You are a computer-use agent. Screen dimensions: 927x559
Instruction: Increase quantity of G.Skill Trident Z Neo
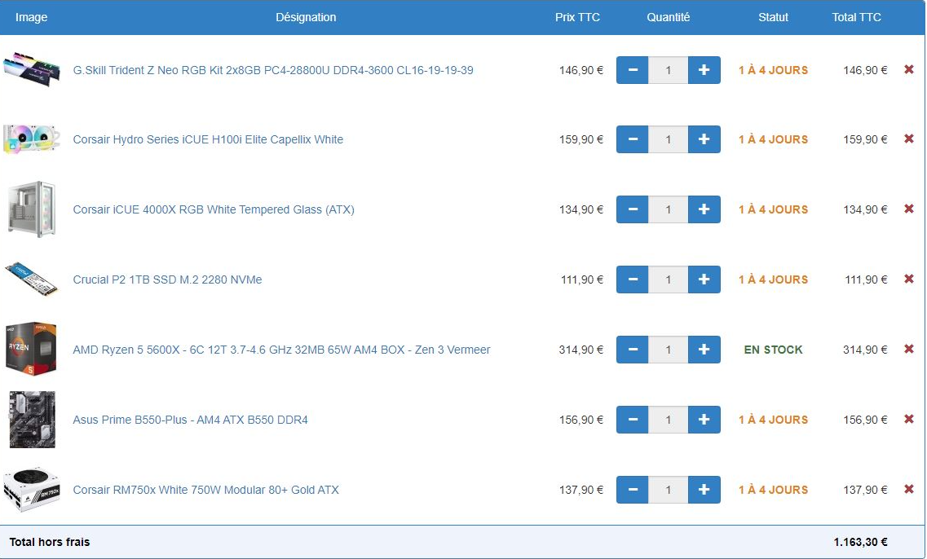pyautogui.click(x=704, y=70)
